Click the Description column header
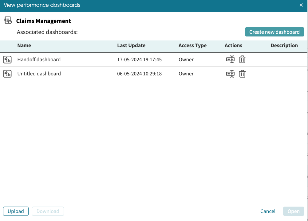The width and height of the screenshot is (308, 221). 284,45
